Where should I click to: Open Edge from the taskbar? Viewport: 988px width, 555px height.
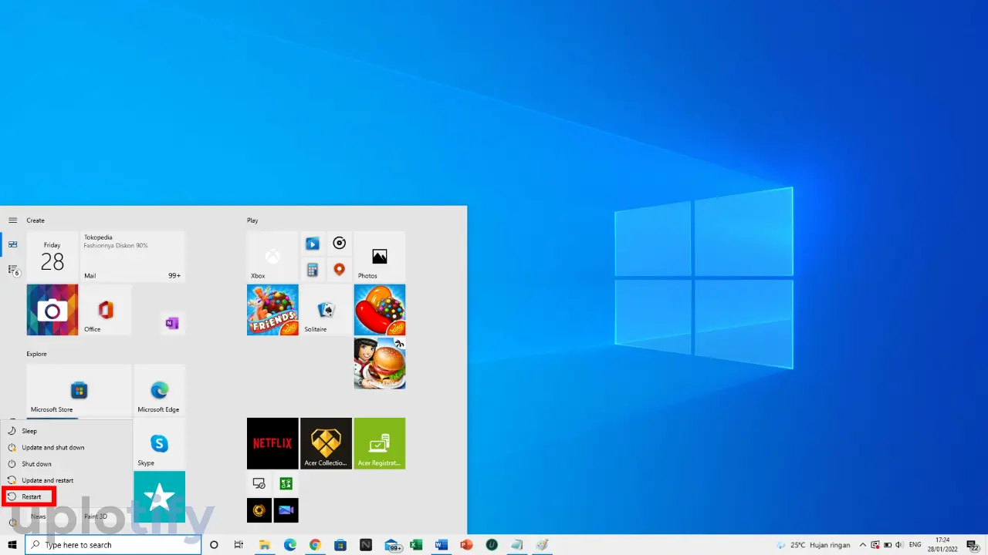click(289, 545)
